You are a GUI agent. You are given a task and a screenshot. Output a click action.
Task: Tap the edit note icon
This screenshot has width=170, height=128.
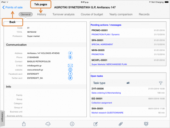pos(96,124)
